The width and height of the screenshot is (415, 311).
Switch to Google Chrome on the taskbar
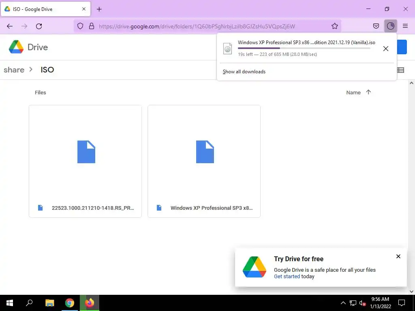tap(70, 303)
